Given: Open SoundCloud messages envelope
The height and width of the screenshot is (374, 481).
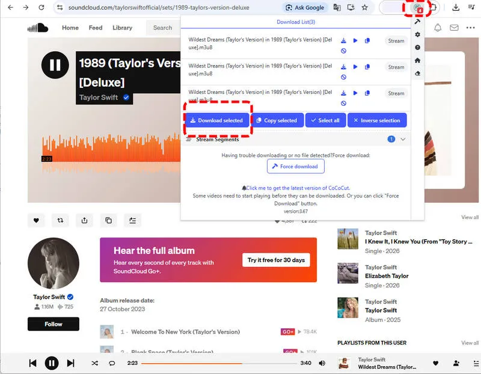Looking at the screenshot, I should (454, 28).
